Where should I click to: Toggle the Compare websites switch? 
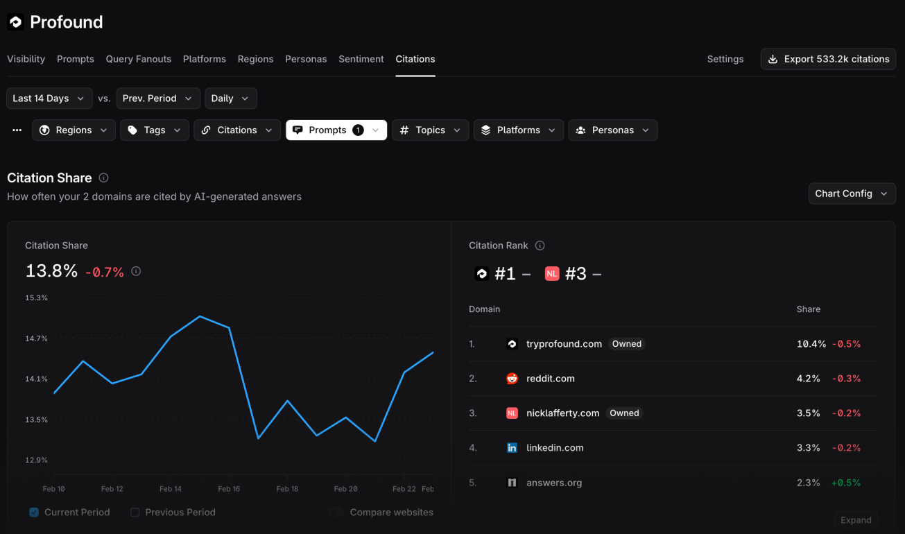pos(336,513)
